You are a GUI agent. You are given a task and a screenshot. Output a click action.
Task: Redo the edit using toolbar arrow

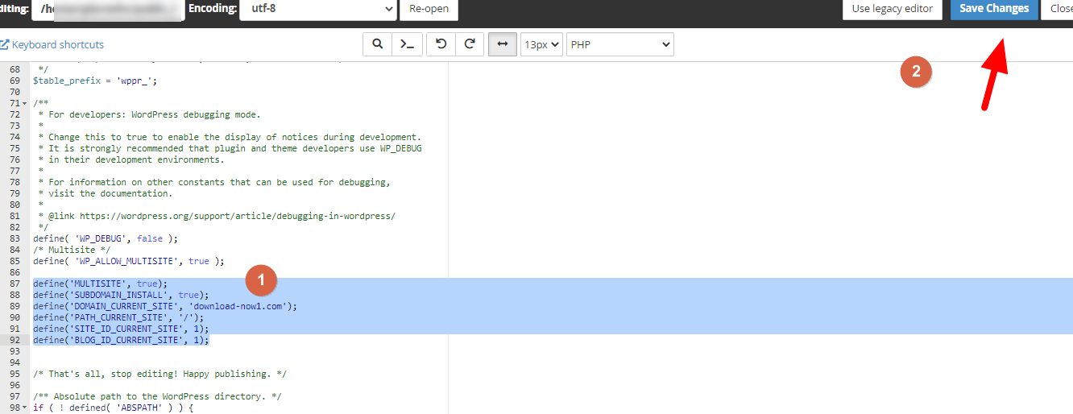[x=469, y=44]
